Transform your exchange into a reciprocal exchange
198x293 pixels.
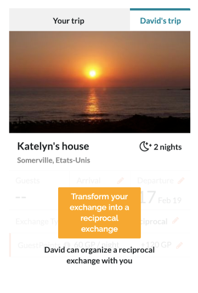99,212
